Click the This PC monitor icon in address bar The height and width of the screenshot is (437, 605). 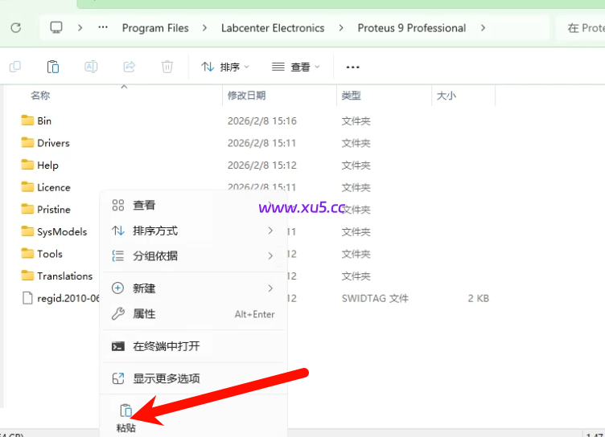pos(56,28)
